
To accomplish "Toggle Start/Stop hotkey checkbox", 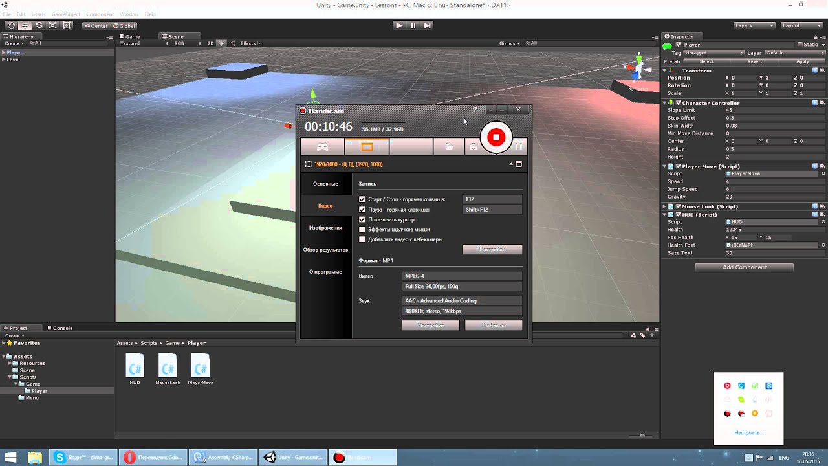I will [x=362, y=199].
